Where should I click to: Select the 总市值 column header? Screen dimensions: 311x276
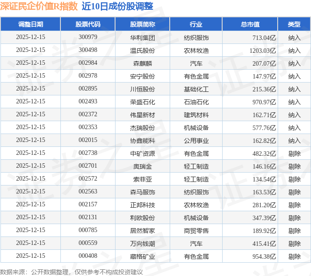coord(250,24)
